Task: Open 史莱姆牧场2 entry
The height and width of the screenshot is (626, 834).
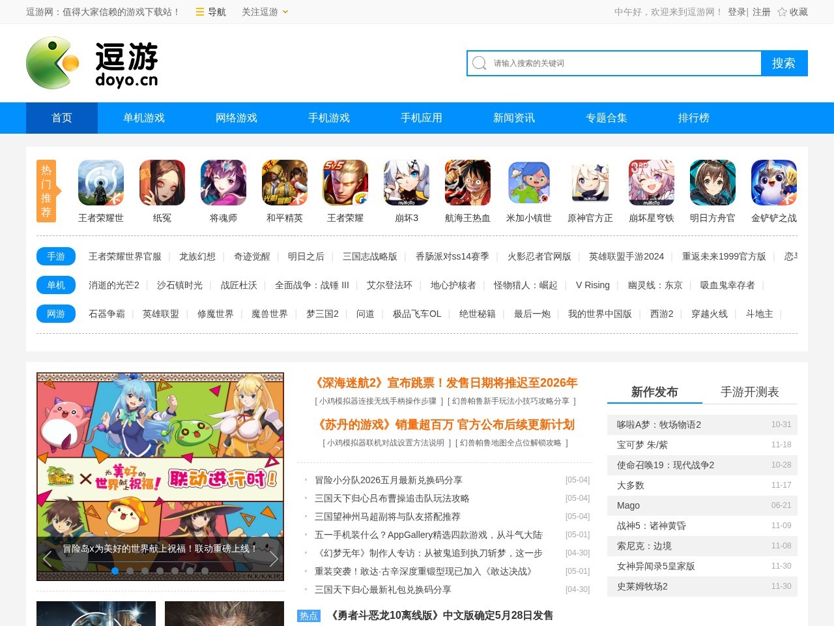Action: coord(702,586)
